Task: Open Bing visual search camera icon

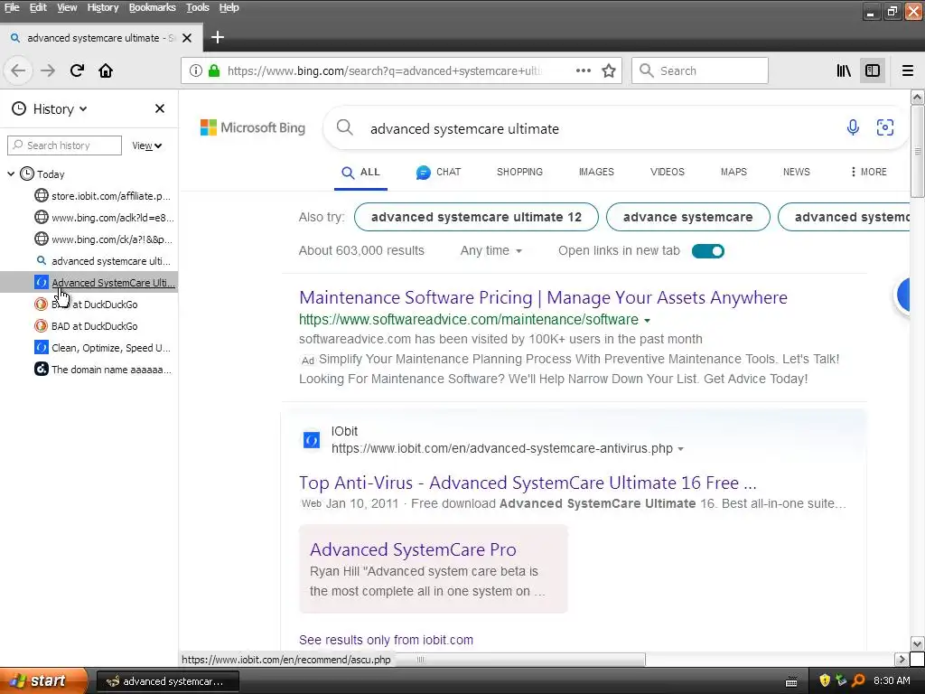Action: pos(885,127)
